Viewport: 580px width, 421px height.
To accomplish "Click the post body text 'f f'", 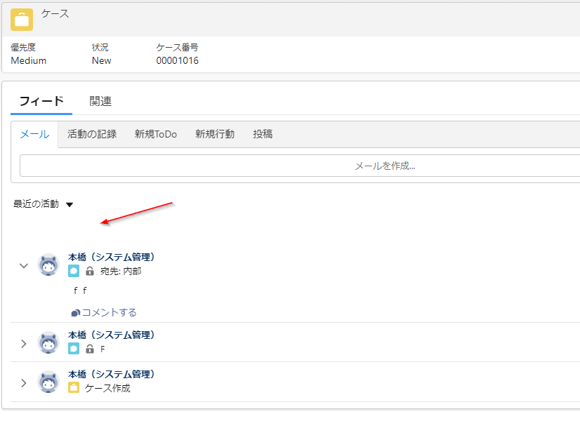I will click(80, 290).
